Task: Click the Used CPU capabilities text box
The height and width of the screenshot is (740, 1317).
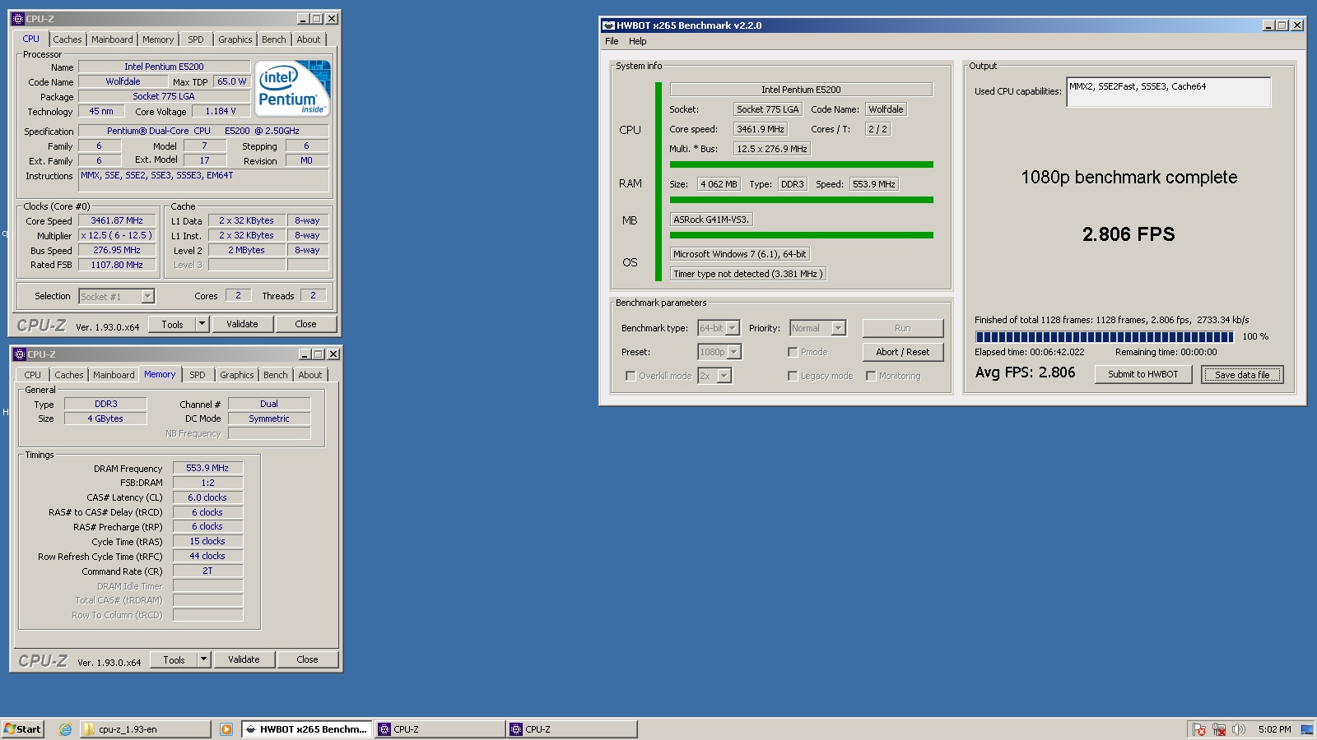Action: click(x=1169, y=92)
